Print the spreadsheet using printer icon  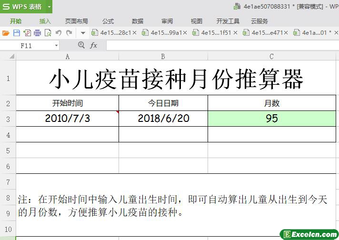[38, 33]
